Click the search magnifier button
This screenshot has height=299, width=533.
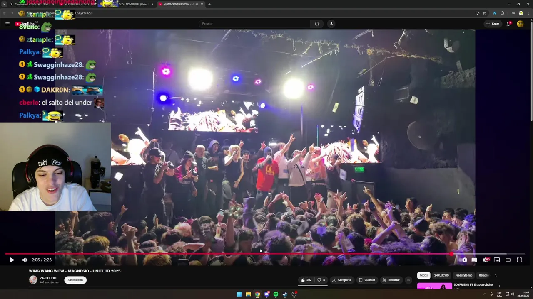tap(317, 24)
